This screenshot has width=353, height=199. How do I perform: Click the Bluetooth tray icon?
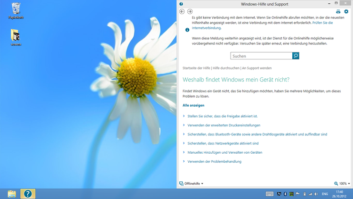pyautogui.click(x=285, y=194)
